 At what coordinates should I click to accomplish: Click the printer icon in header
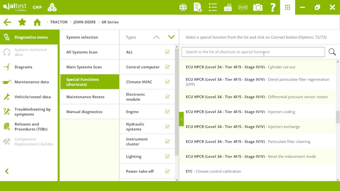243,7
